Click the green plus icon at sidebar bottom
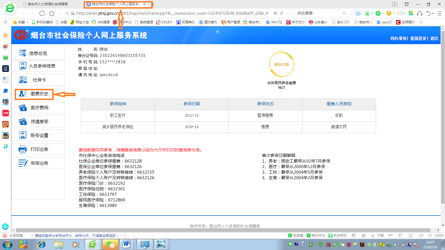This screenshot has width=445, height=250. (x=5, y=227)
